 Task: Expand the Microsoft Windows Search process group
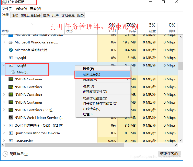[4, 42]
